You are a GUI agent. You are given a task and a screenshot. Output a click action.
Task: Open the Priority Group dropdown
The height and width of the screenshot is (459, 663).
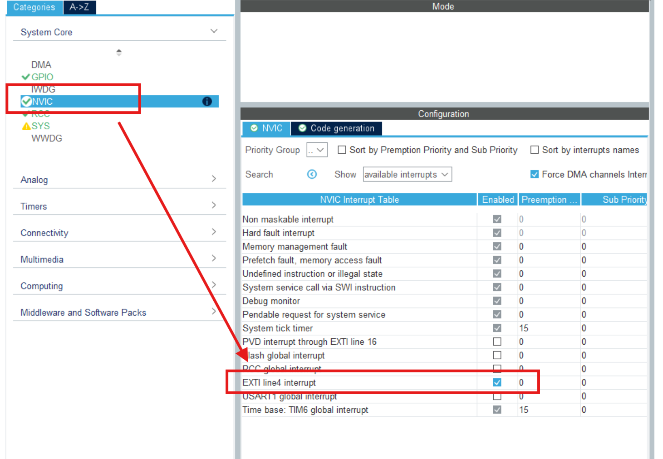tap(317, 150)
